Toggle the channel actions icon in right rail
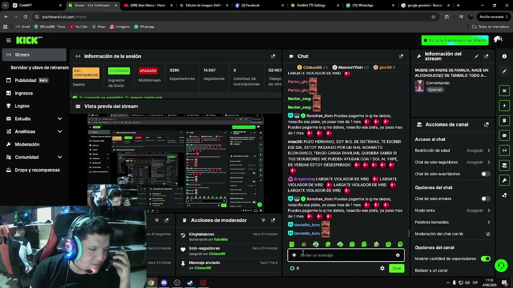Image resolution: width=513 pixels, height=288 pixels. point(505,165)
